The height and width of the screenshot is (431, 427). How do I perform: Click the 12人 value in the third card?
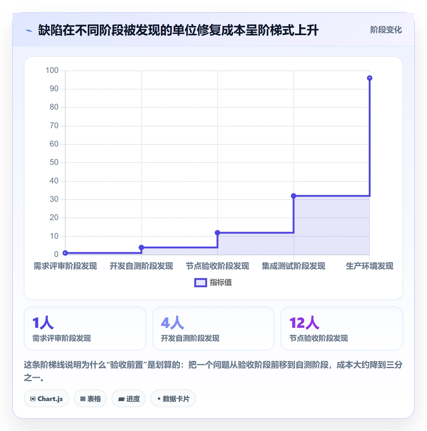pos(304,323)
